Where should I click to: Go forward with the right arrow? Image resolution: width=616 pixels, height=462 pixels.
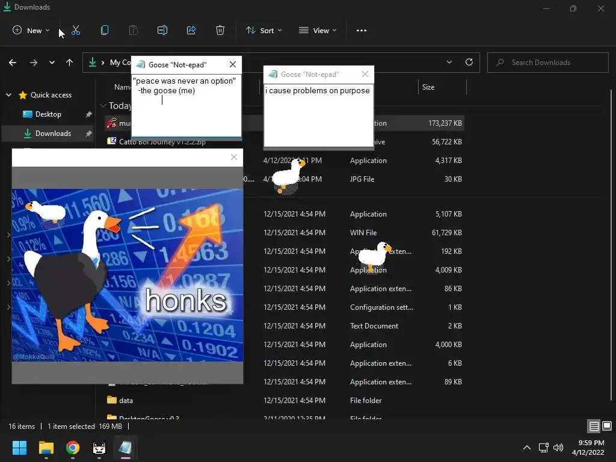(x=34, y=63)
